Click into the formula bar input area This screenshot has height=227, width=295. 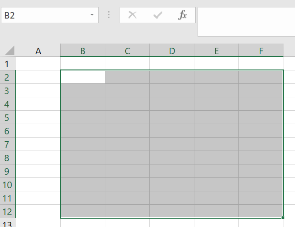tap(246, 21)
